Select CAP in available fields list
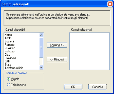The image size is (114, 94). click(22, 61)
